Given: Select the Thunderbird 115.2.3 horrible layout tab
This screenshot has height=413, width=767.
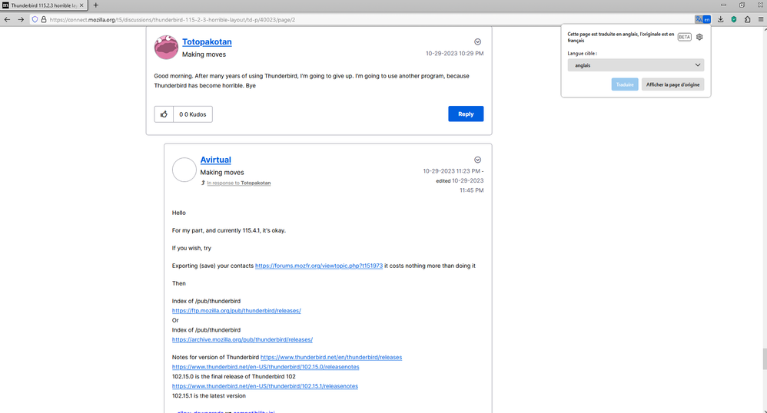Looking at the screenshot, I should (44, 5).
